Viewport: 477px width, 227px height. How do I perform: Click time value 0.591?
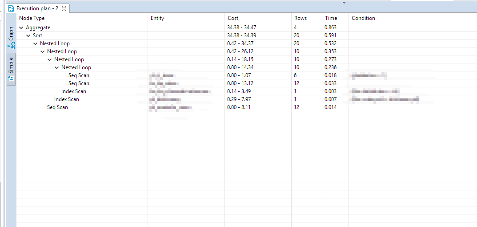(x=331, y=35)
